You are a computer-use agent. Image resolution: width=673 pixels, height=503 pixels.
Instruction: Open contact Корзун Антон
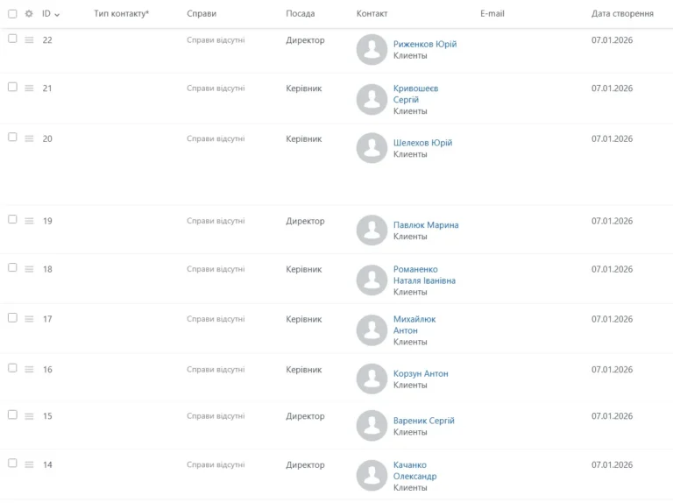(x=421, y=373)
